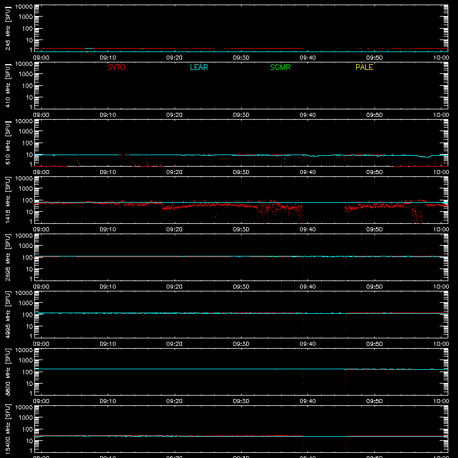
Task: Select the '8800 MHz [SFU]' axis title
Action: click(x=7, y=372)
